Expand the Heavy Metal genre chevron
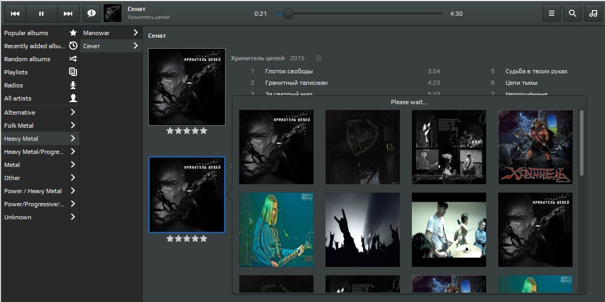The image size is (605, 302). coord(73,139)
